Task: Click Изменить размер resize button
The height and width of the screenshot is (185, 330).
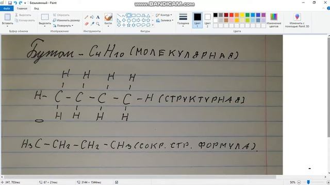Action: coord(67,21)
